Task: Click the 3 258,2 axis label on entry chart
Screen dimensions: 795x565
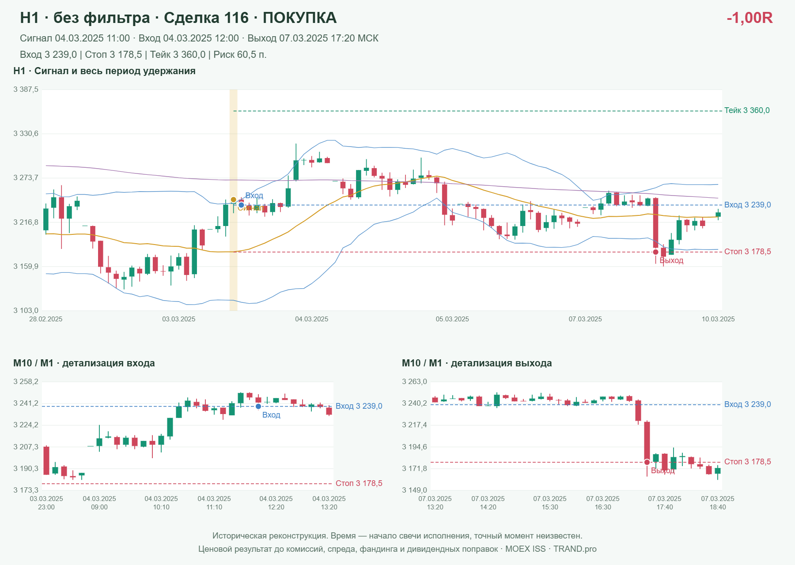Action: pyautogui.click(x=26, y=382)
